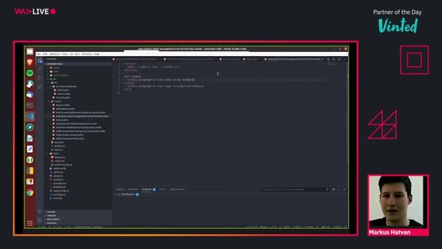Switch to the Problems panel tab
Image resolution: width=442 pixels, height=249 pixels.
click(x=146, y=190)
